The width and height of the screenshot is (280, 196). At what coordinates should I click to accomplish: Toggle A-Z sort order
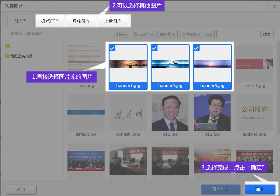click(209, 34)
